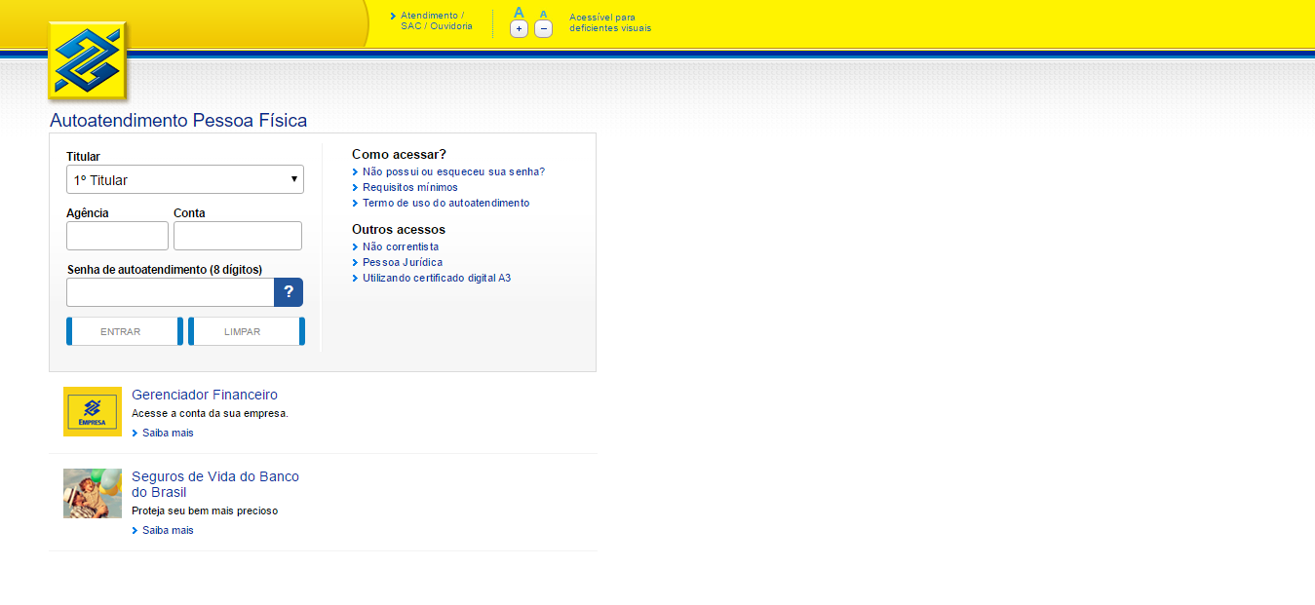Open Não possui ou esqueceu sua senha link

453,171
